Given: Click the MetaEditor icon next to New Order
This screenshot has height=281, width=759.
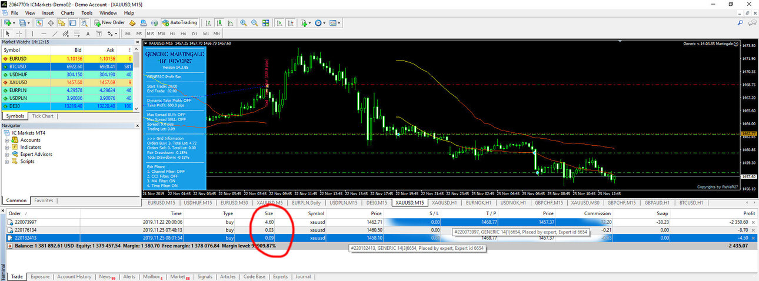Looking at the screenshot, I should 132,22.
